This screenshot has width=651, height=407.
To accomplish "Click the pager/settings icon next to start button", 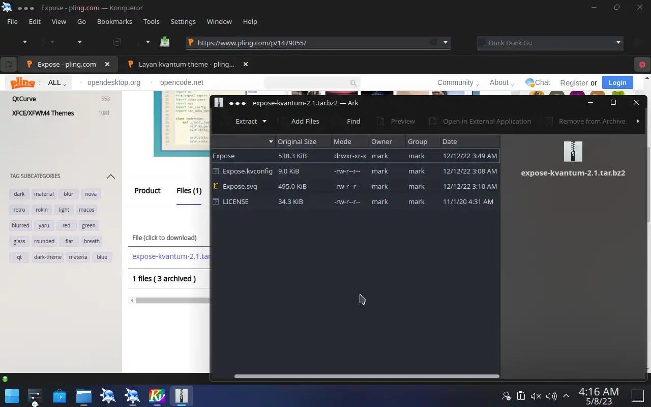I will click(35, 396).
